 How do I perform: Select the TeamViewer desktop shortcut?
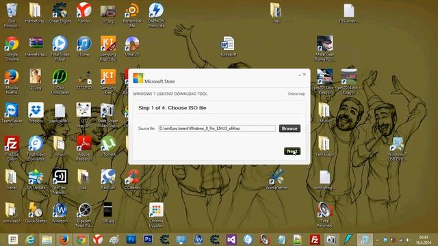pos(12,115)
